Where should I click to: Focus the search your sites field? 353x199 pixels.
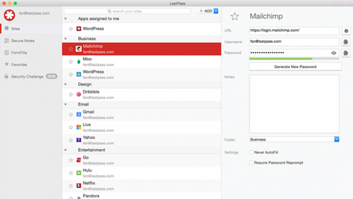pyautogui.click(x=127, y=11)
